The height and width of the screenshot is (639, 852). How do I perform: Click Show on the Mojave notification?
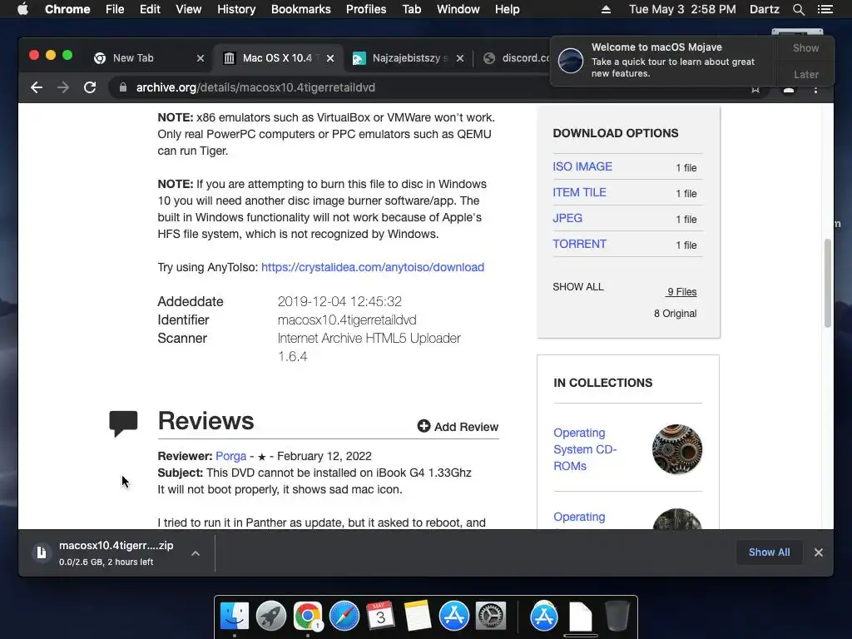[805, 48]
